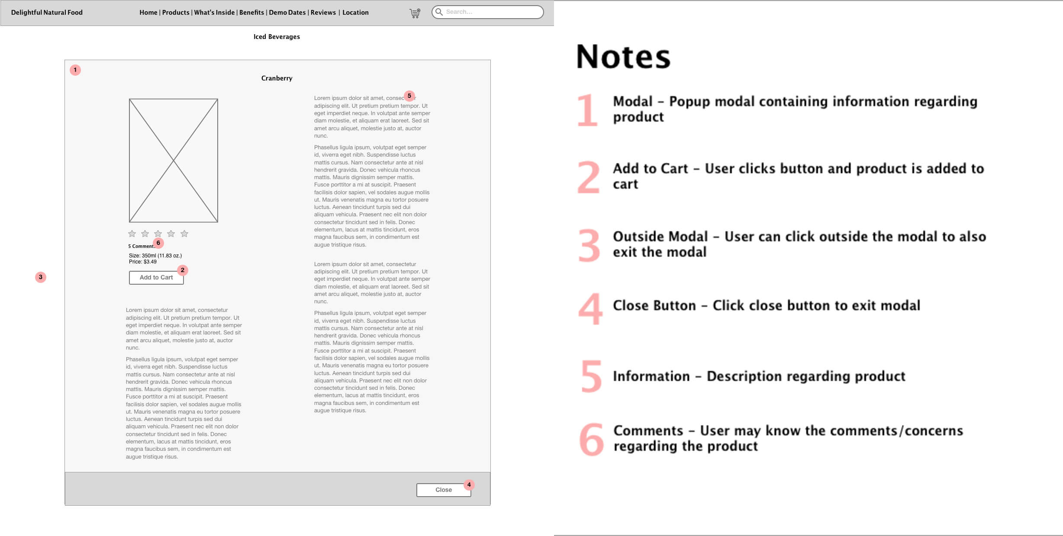Image resolution: width=1063 pixels, height=536 pixels.
Task: Click the Size: 350ml text
Action: 155,256
